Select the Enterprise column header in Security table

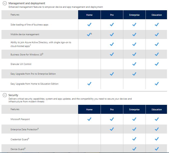click(134, 110)
